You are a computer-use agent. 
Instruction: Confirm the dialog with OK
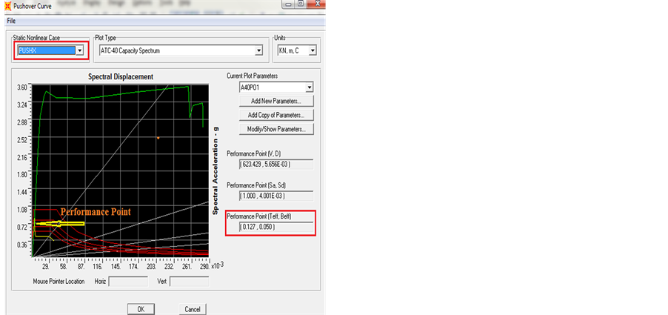point(140,308)
